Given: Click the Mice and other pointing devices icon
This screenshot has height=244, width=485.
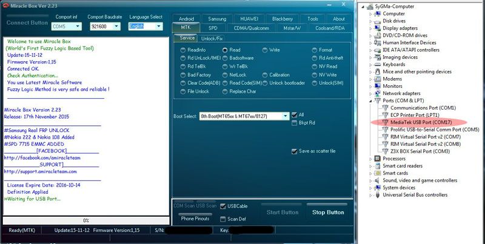Looking at the screenshot, I should (x=377, y=71).
